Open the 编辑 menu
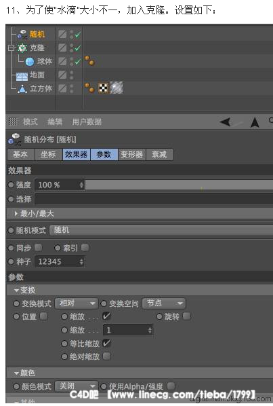This screenshot has height=406, width=273. [55, 122]
